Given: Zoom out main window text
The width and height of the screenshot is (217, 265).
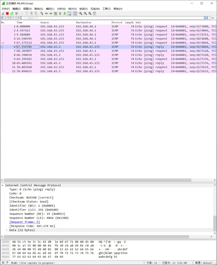Looking at the screenshot, I should point(85,14).
